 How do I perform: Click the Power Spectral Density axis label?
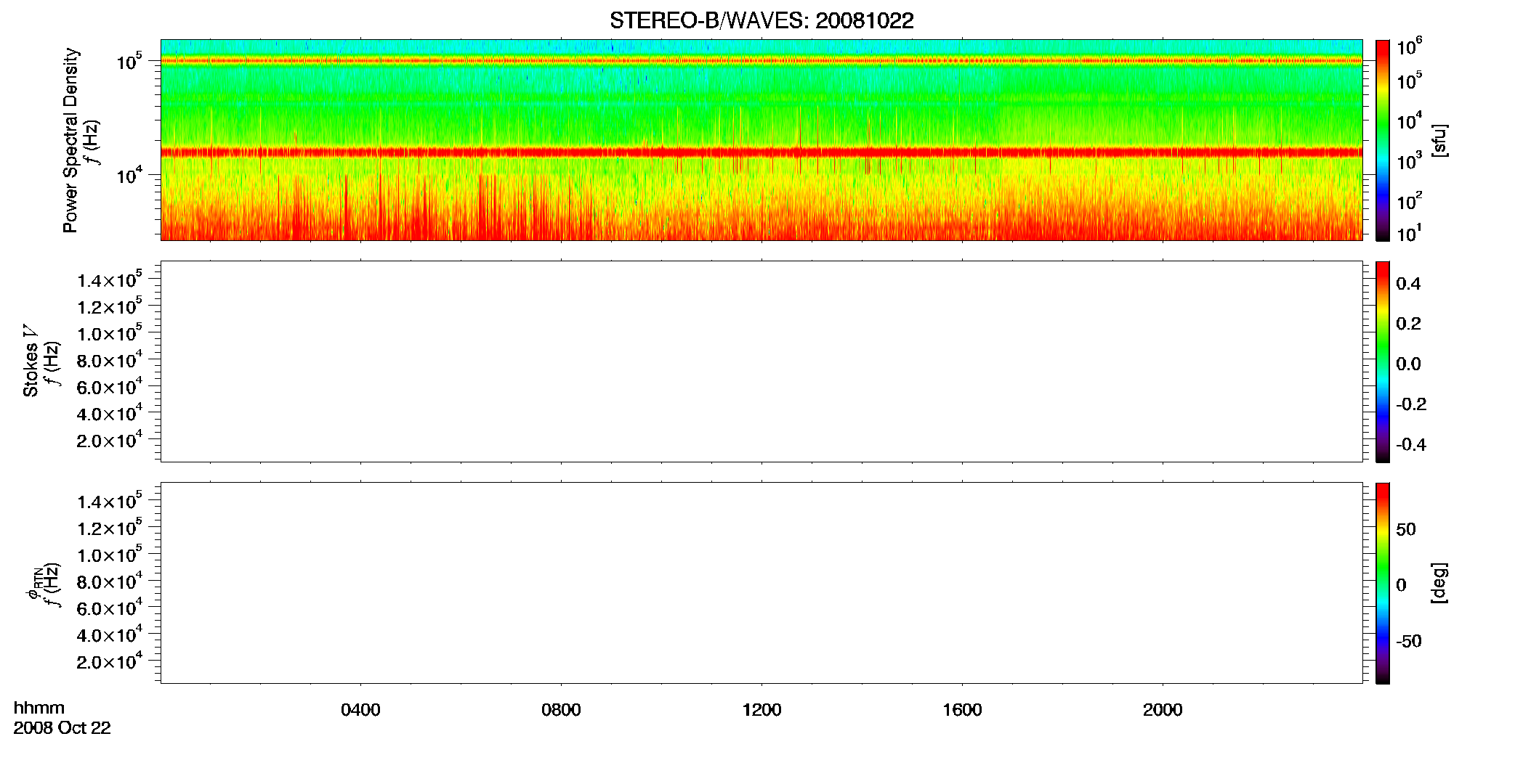coord(70,140)
